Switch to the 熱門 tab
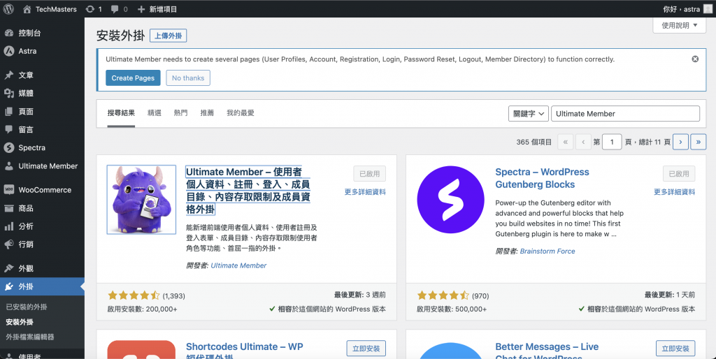716x359 pixels. click(181, 112)
